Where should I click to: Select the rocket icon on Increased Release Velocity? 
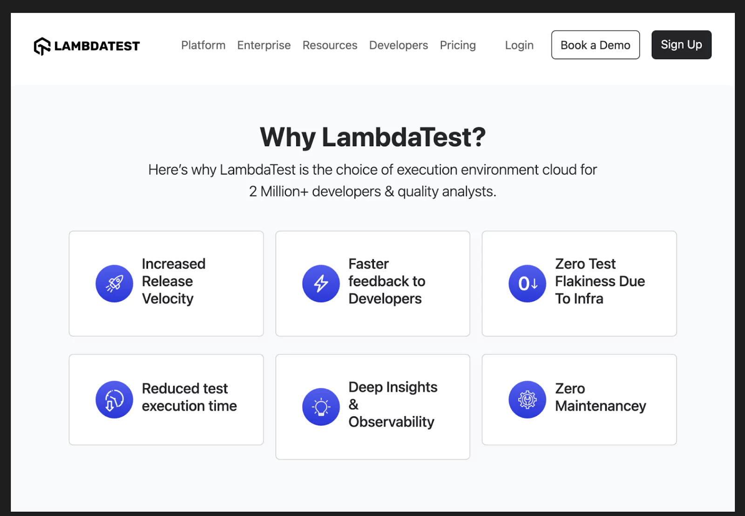pyautogui.click(x=114, y=283)
